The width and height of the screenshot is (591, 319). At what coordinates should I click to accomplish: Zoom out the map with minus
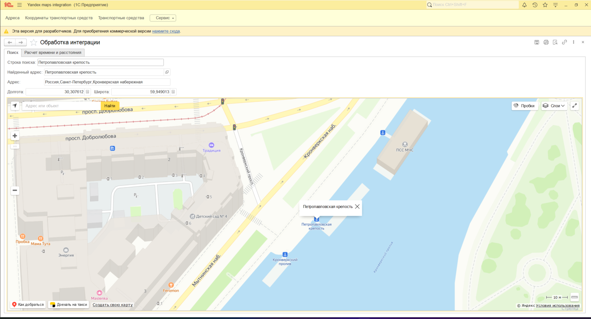point(15,191)
